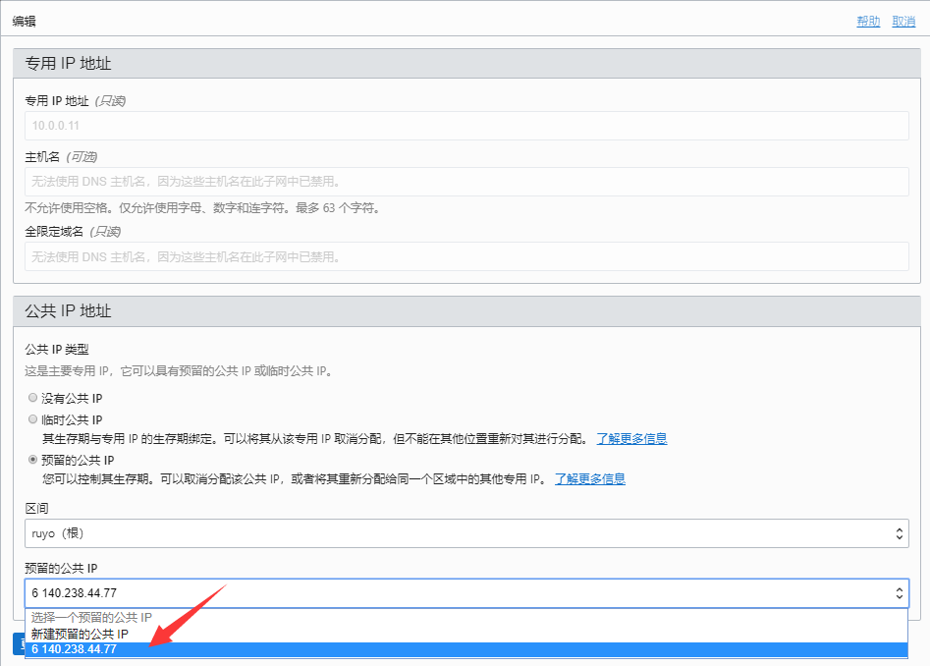Select the 没有公共 IP radio button

(33, 398)
